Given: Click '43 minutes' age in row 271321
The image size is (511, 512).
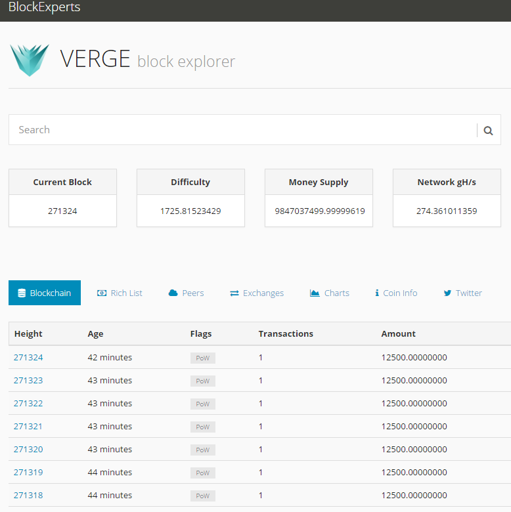Looking at the screenshot, I should point(110,426).
